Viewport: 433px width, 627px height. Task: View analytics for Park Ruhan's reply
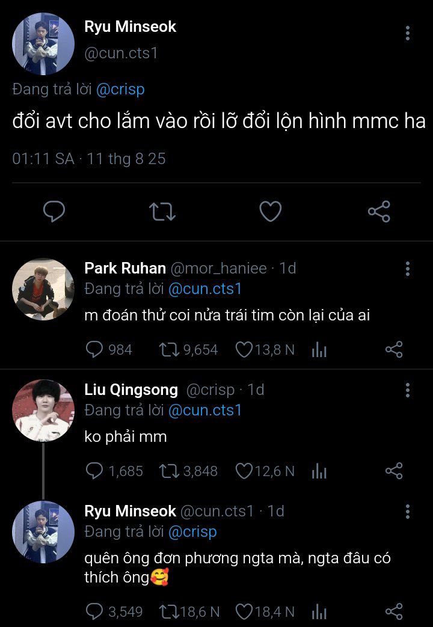pyautogui.click(x=319, y=350)
